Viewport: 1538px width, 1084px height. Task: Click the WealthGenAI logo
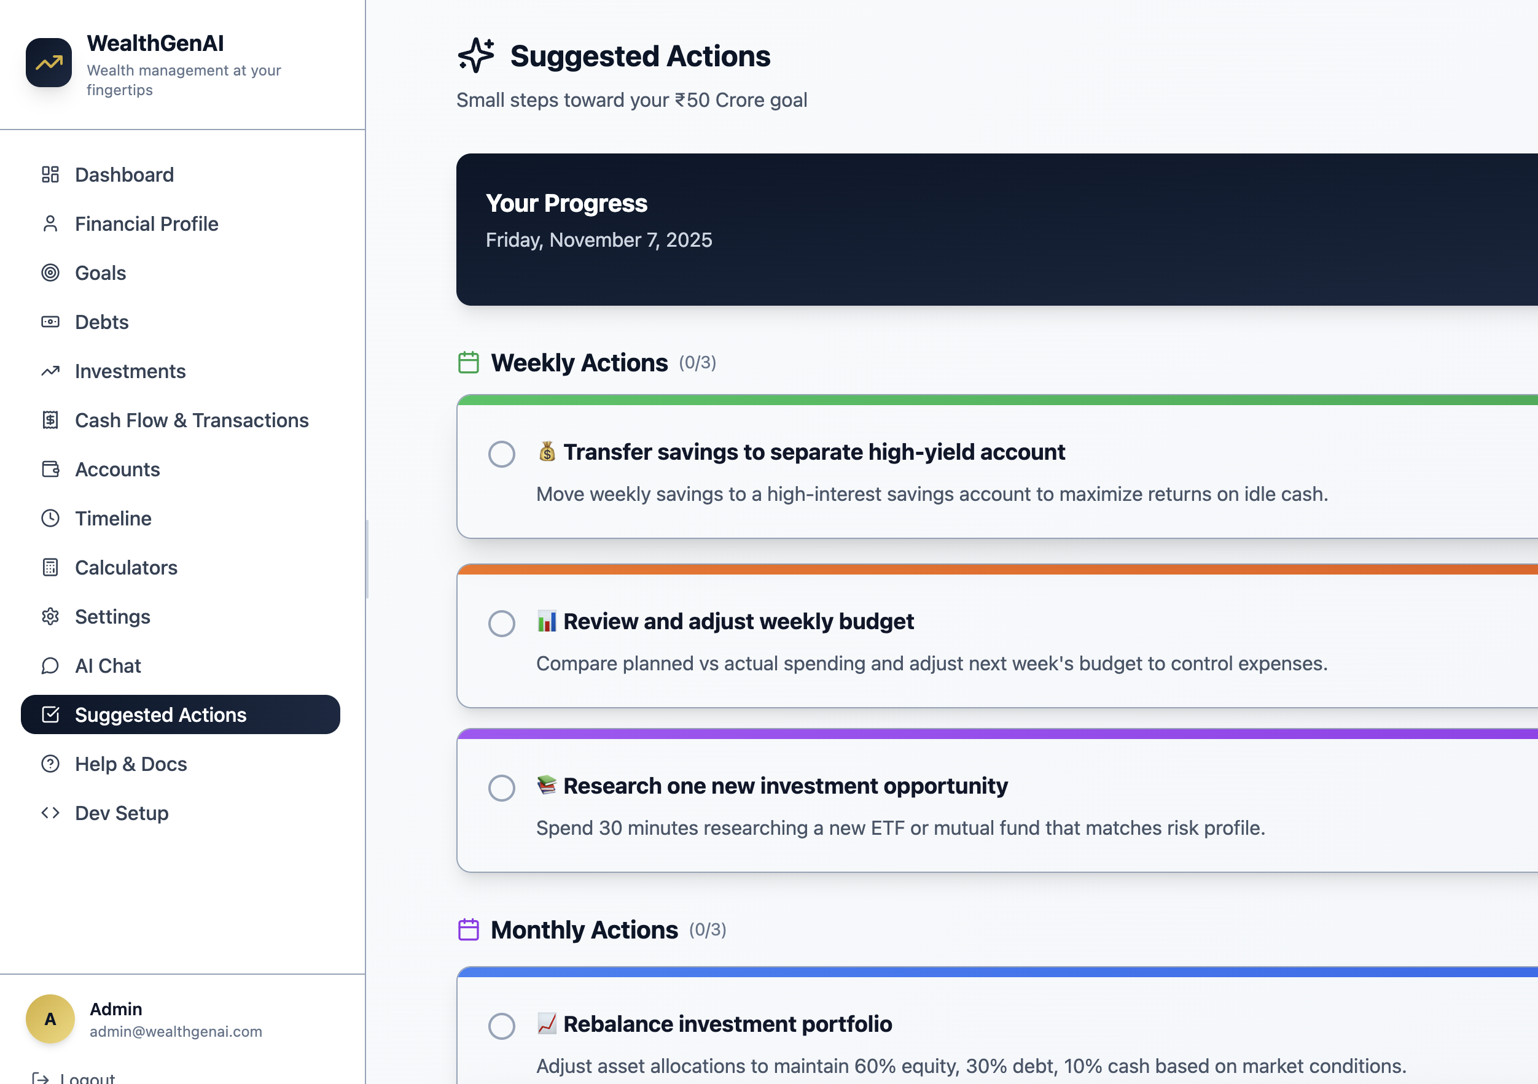pos(49,62)
